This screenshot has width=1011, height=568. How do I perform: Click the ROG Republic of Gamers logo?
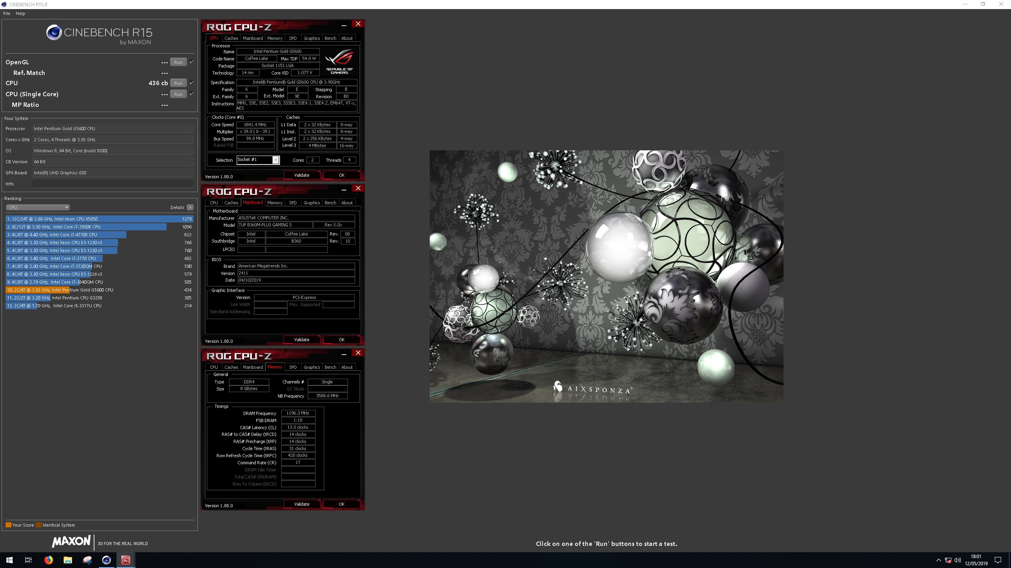339,62
